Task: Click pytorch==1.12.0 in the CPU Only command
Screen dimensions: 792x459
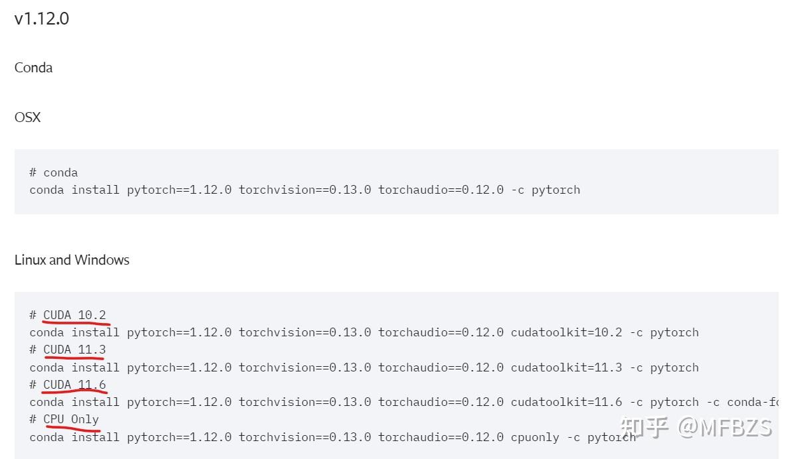Action: tap(179, 437)
